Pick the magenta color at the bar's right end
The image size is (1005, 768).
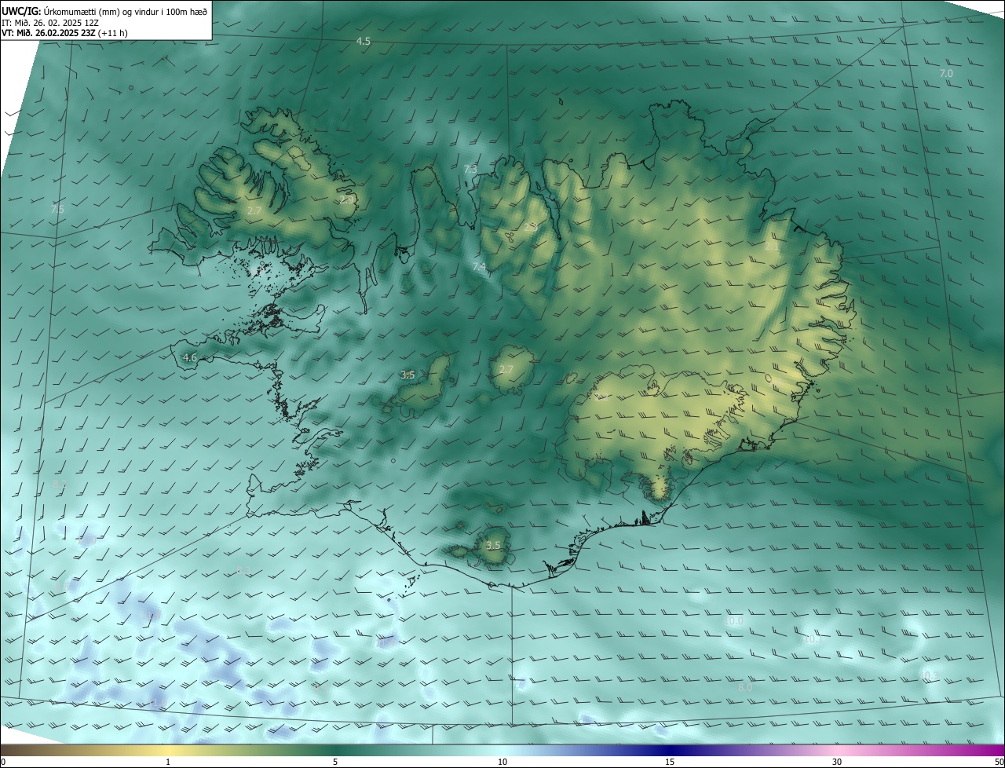[999, 750]
